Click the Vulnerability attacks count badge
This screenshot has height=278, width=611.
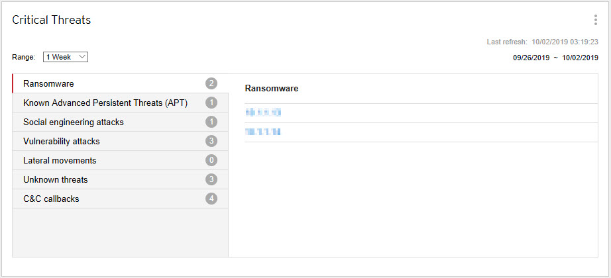click(x=211, y=141)
